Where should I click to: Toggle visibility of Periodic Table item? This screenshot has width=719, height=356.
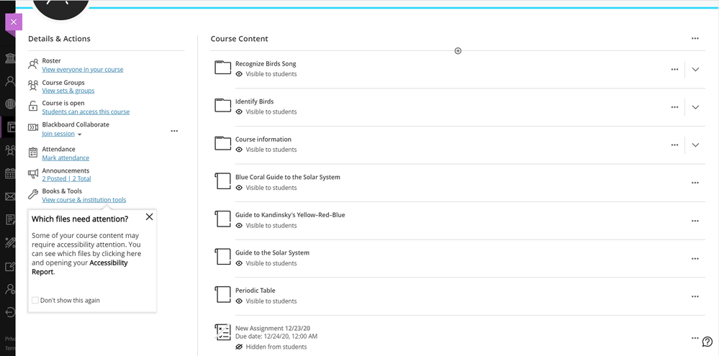(266, 301)
